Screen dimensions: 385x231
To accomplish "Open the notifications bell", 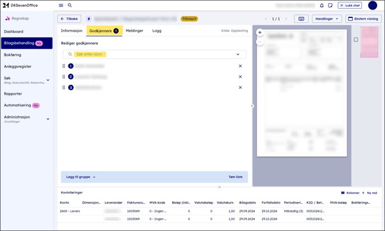I will [322, 6].
